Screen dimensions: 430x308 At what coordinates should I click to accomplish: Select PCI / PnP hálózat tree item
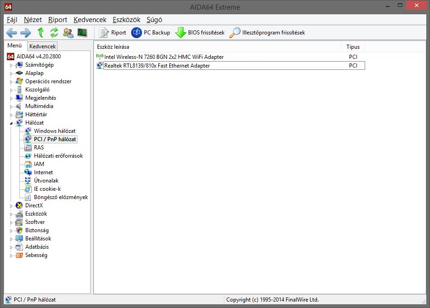[x=55, y=139]
